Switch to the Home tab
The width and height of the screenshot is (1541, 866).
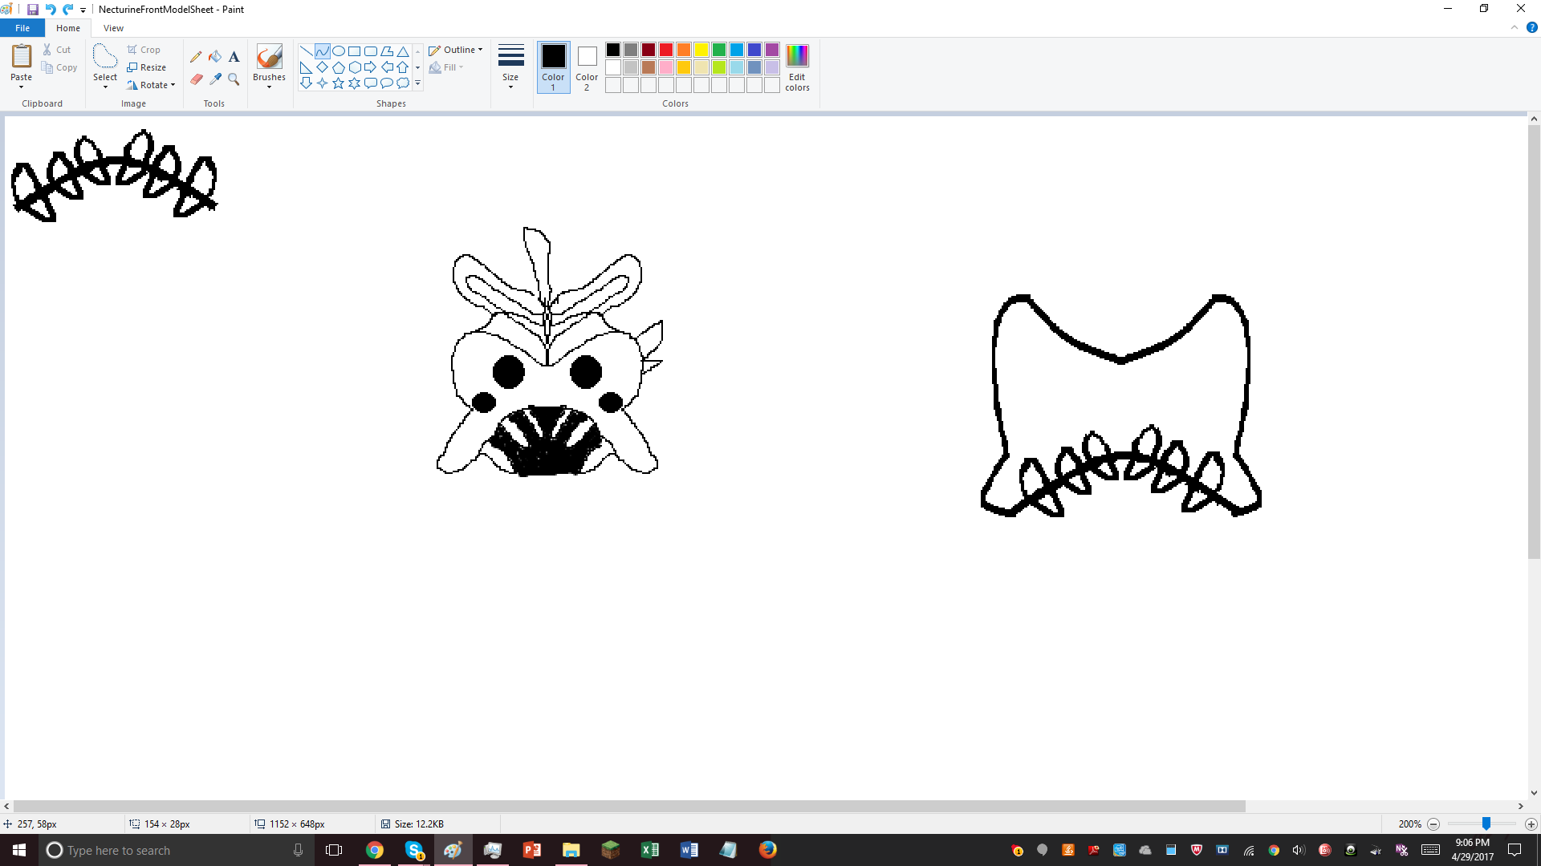pyautogui.click(x=68, y=28)
